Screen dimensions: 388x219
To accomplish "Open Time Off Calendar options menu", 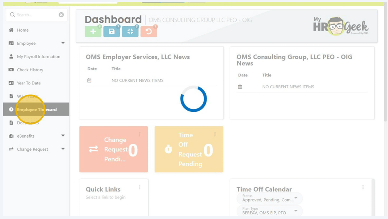I will click(363, 187).
